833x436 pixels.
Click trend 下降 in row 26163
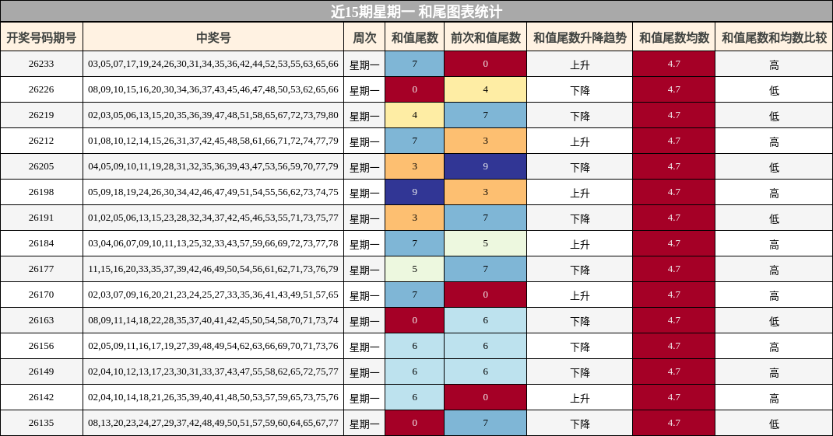pos(579,321)
